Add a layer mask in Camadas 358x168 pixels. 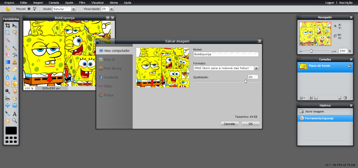tap(311, 98)
